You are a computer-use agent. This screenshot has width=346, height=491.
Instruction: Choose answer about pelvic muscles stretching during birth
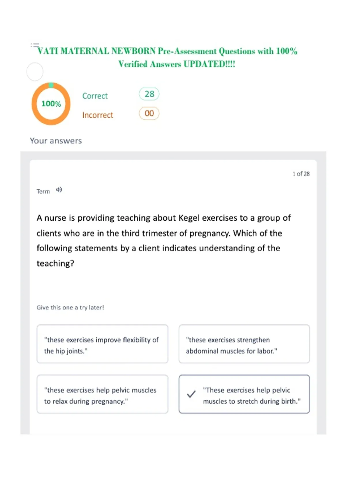pyautogui.click(x=244, y=394)
